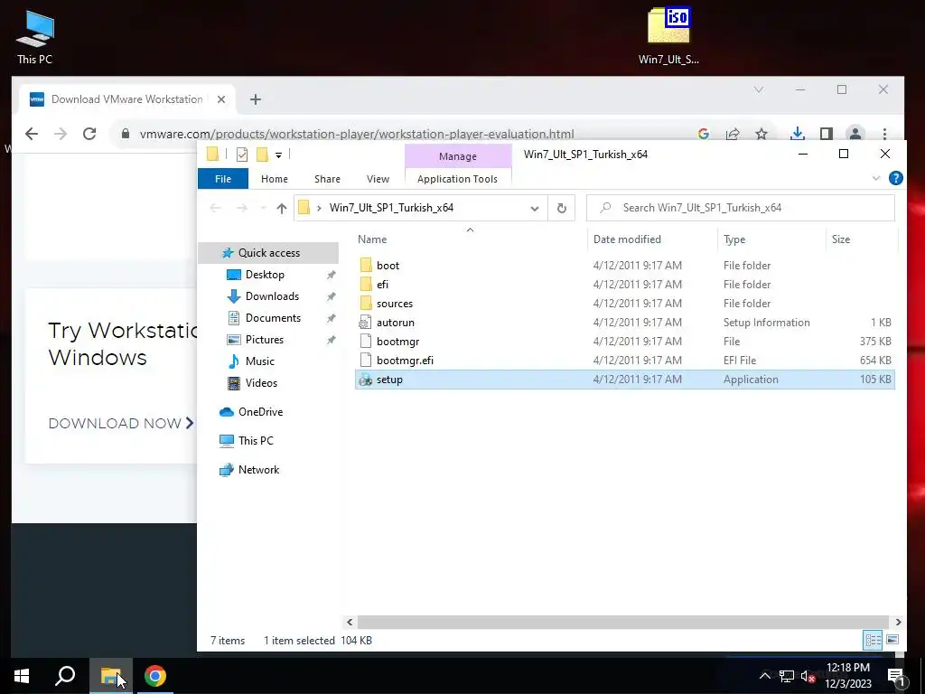Screen dimensions: 925x694
Task: Click the Chrome back arrow
Action: tap(32, 134)
